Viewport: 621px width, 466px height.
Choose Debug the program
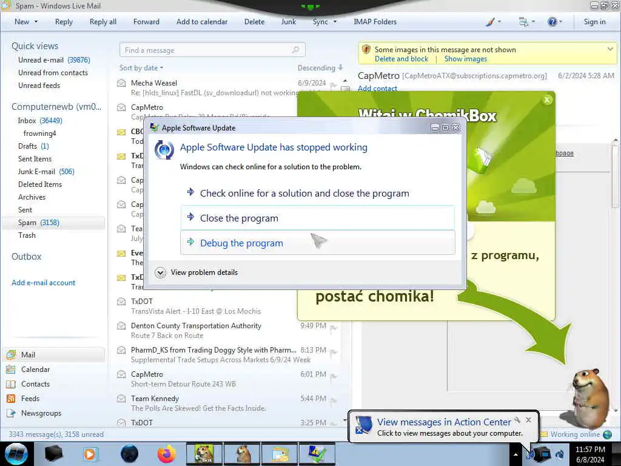click(x=318, y=243)
